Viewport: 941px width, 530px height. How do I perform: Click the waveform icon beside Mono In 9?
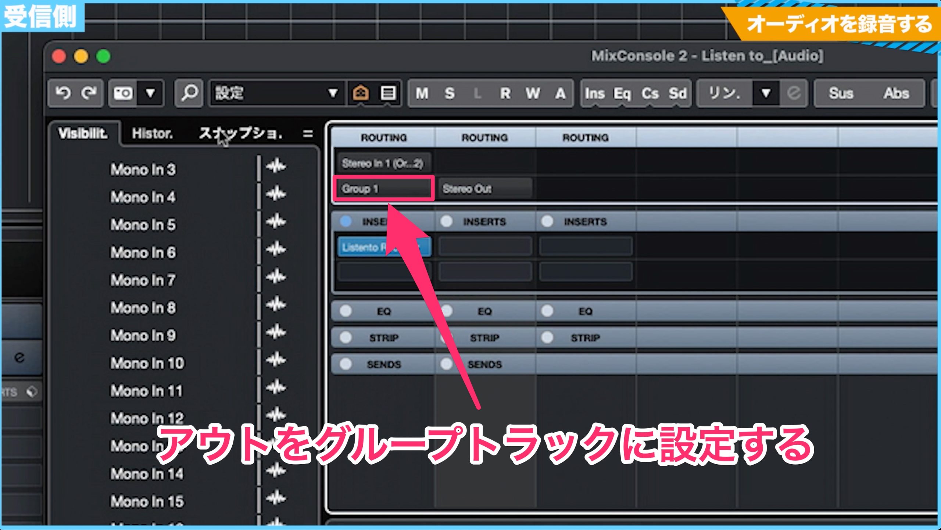(x=276, y=332)
